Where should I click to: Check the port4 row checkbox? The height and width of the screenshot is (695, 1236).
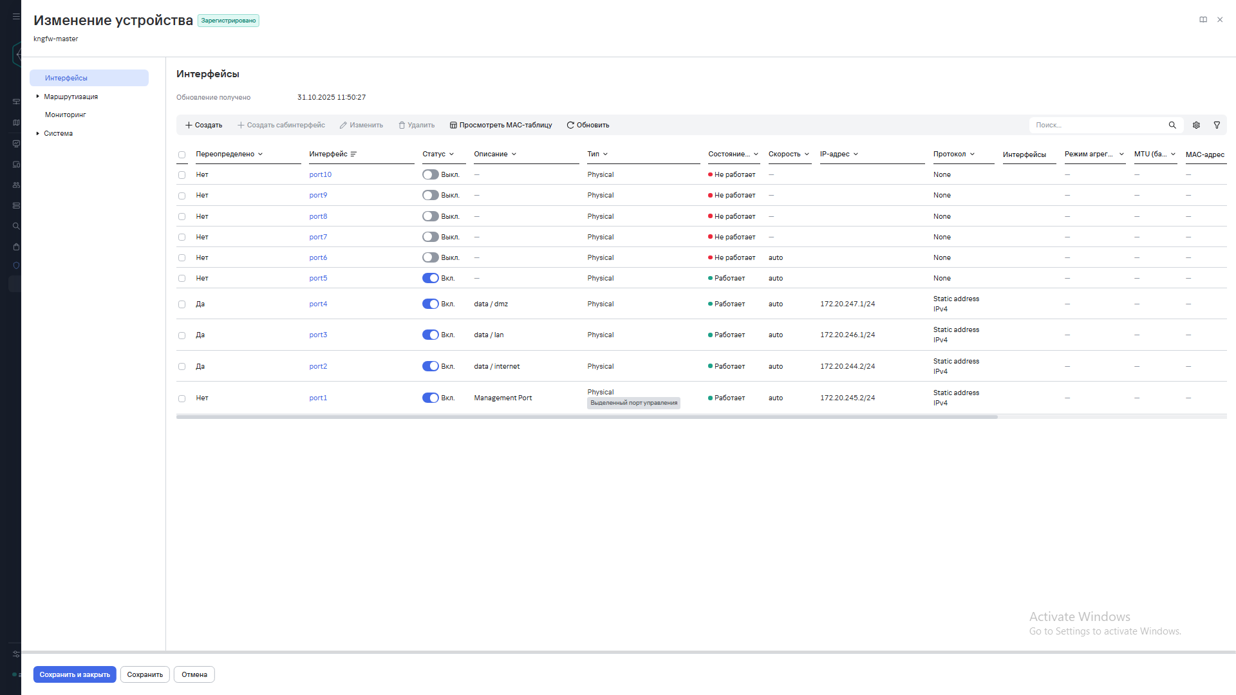click(x=182, y=304)
